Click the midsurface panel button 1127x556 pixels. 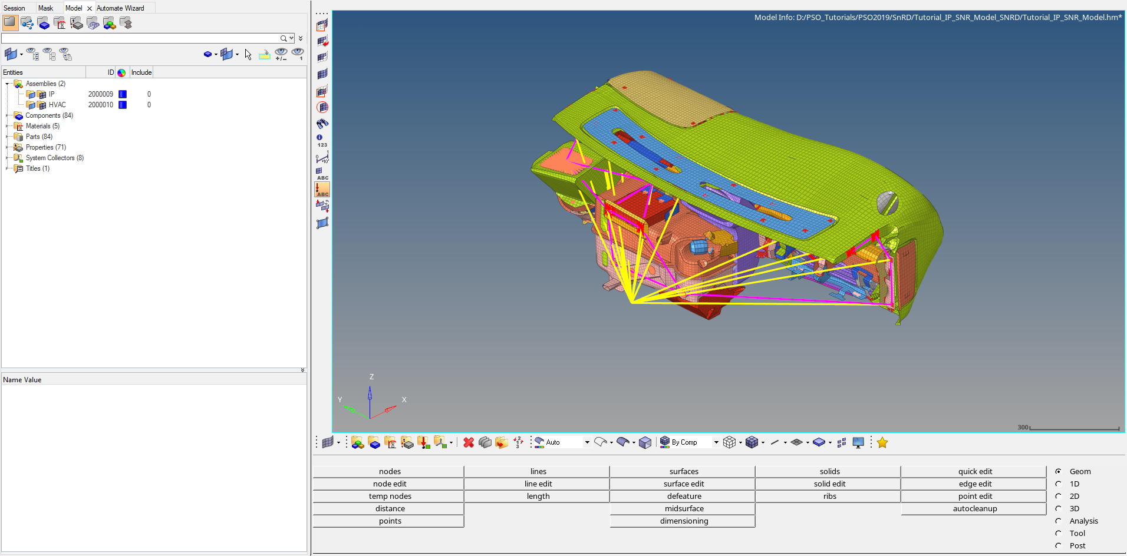coord(684,508)
